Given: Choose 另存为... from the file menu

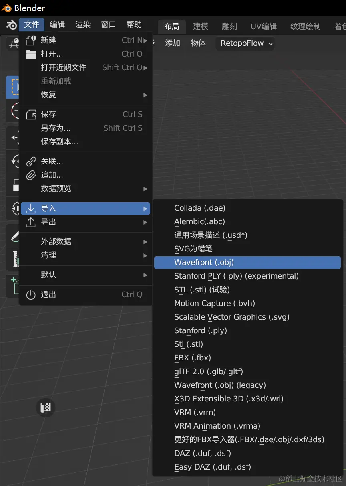Looking at the screenshot, I should click(86, 128).
